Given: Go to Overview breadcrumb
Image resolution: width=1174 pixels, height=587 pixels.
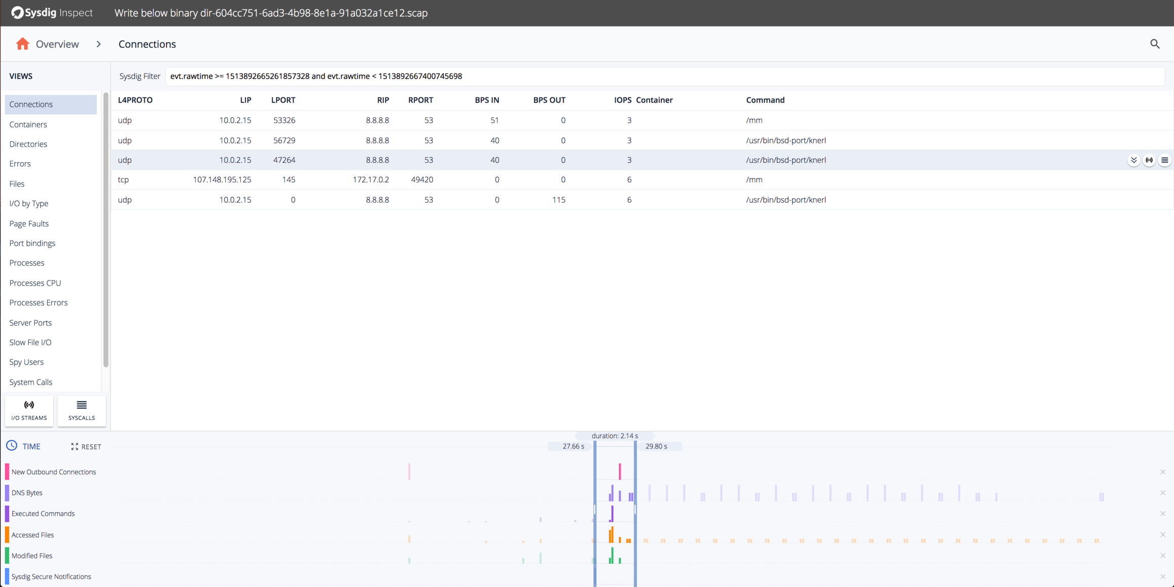Looking at the screenshot, I should [x=57, y=44].
